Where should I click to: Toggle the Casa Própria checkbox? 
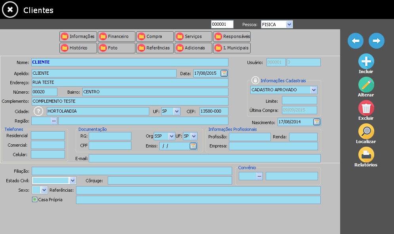(35, 199)
